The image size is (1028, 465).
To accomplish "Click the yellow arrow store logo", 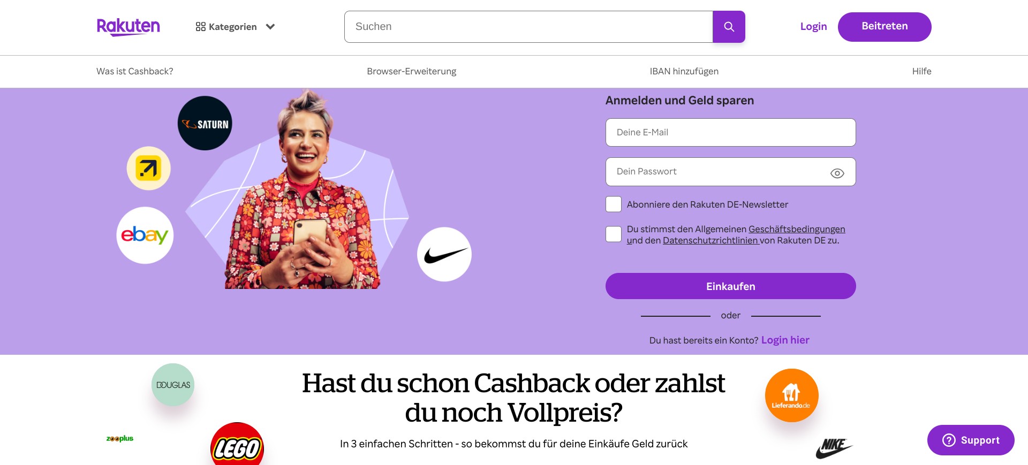I will point(149,169).
